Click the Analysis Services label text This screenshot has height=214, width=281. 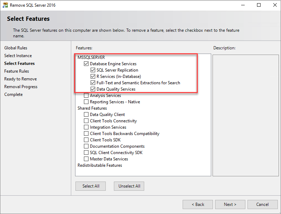105,95
